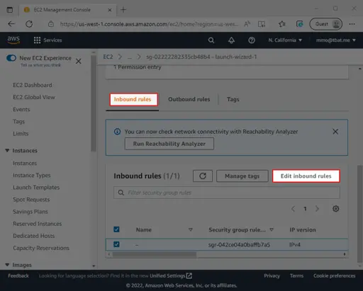Toggle the New EC2 Experience switch

[x=11, y=58]
